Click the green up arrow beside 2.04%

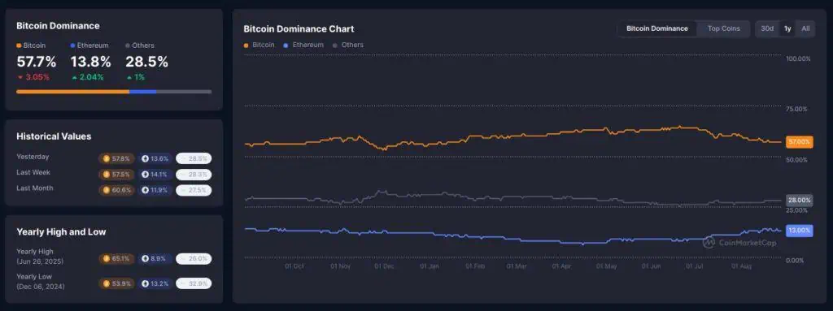(74, 77)
